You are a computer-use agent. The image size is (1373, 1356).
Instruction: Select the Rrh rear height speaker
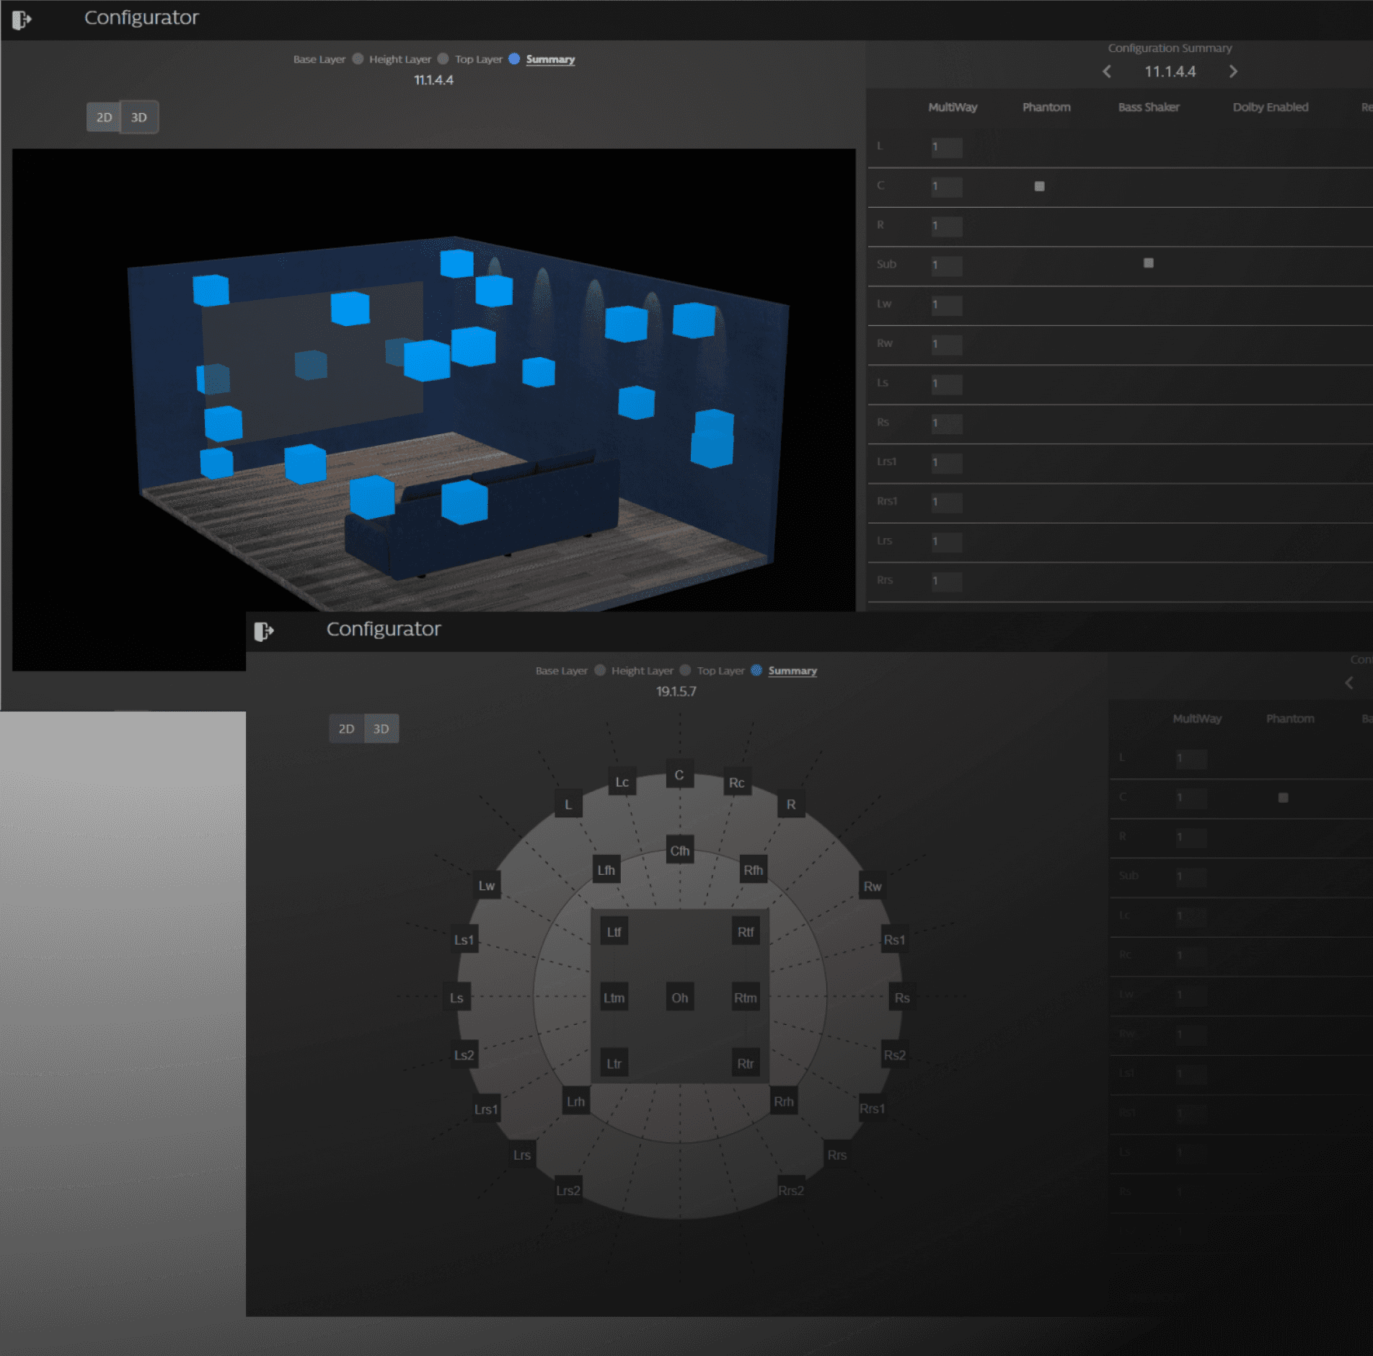click(x=784, y=1101)
